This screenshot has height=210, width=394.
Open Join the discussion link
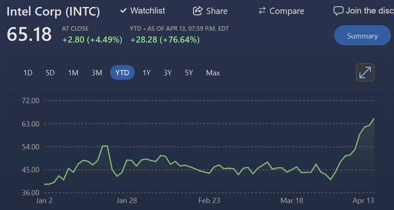click(370, 11)
